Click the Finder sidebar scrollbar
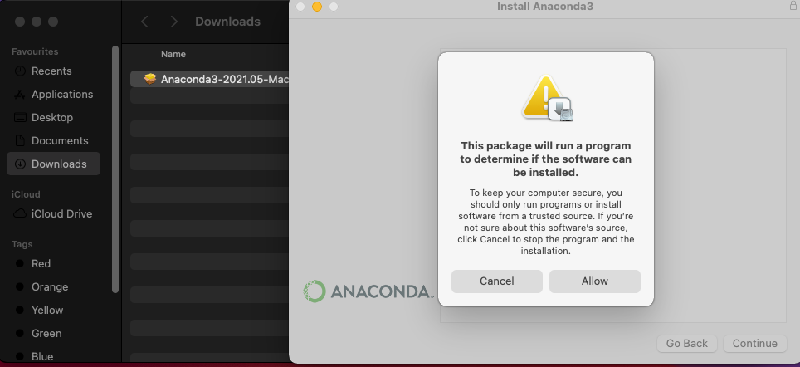 coord(115,169)
